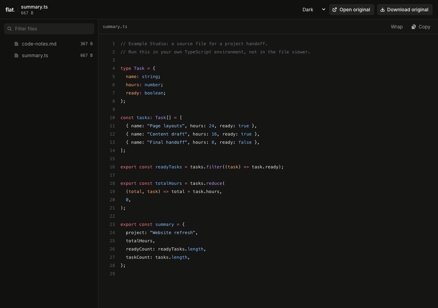
Task: Click the readyTasks identifier on line 16
Action: tap(169, 167)
